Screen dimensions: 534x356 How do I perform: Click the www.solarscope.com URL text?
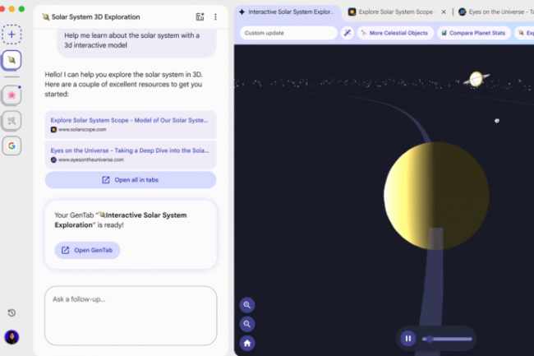[82, 129]
